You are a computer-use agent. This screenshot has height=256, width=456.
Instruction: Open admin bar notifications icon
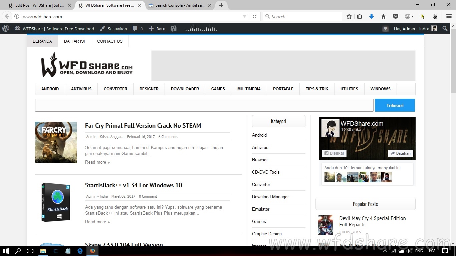[386, 29]
